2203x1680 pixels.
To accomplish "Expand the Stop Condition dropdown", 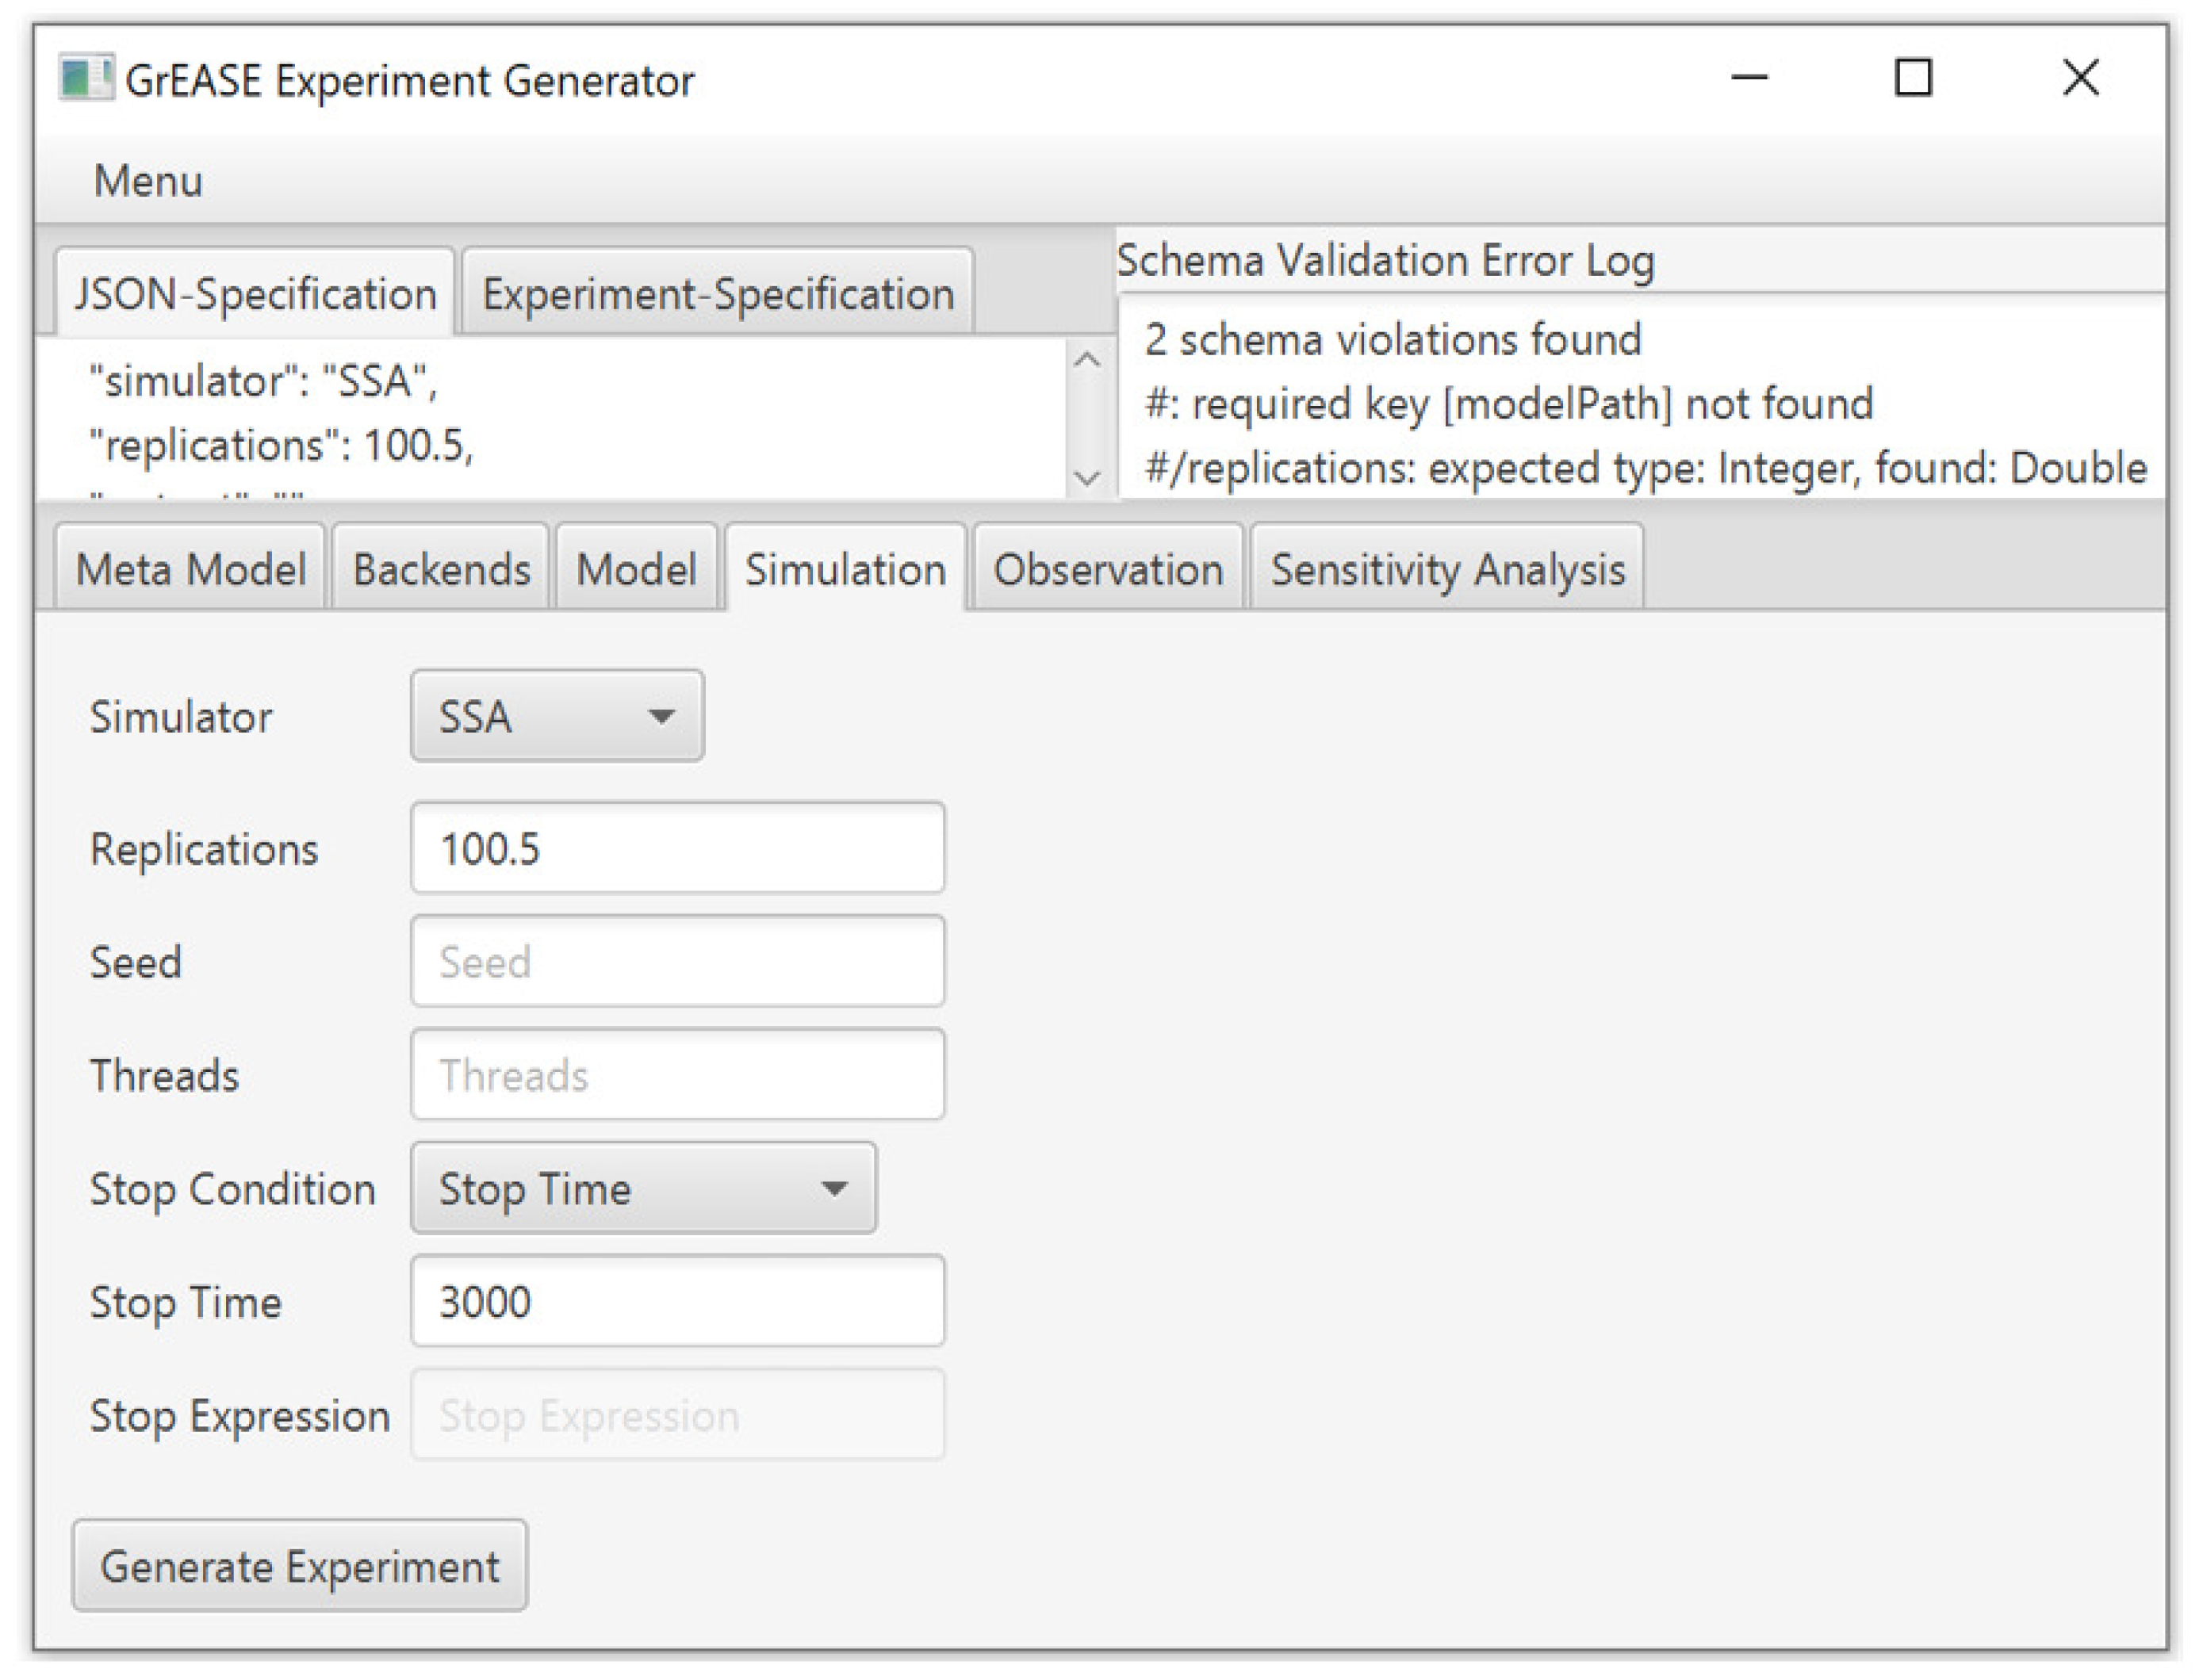I will pyautogui.click(x=643, y=1188).
